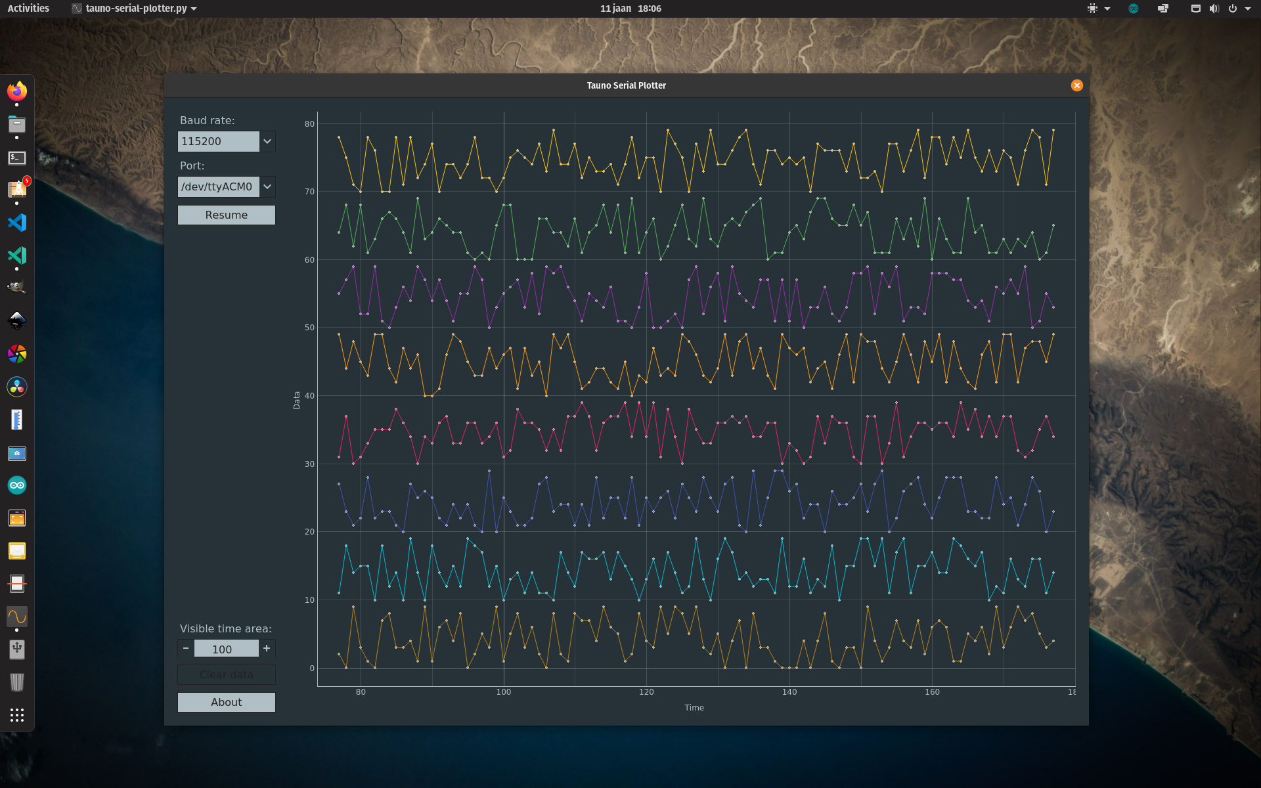Click the Visual Studio Code icon in dock
Image resolution: width=1261 pixels, height=788 pixels.
click(x=16, y=223)
